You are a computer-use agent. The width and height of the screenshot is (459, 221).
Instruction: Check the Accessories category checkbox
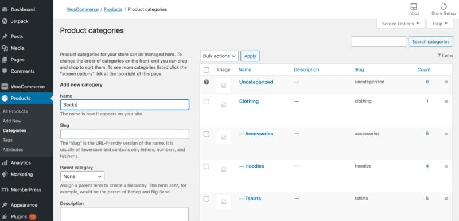(x=207, y=134)
